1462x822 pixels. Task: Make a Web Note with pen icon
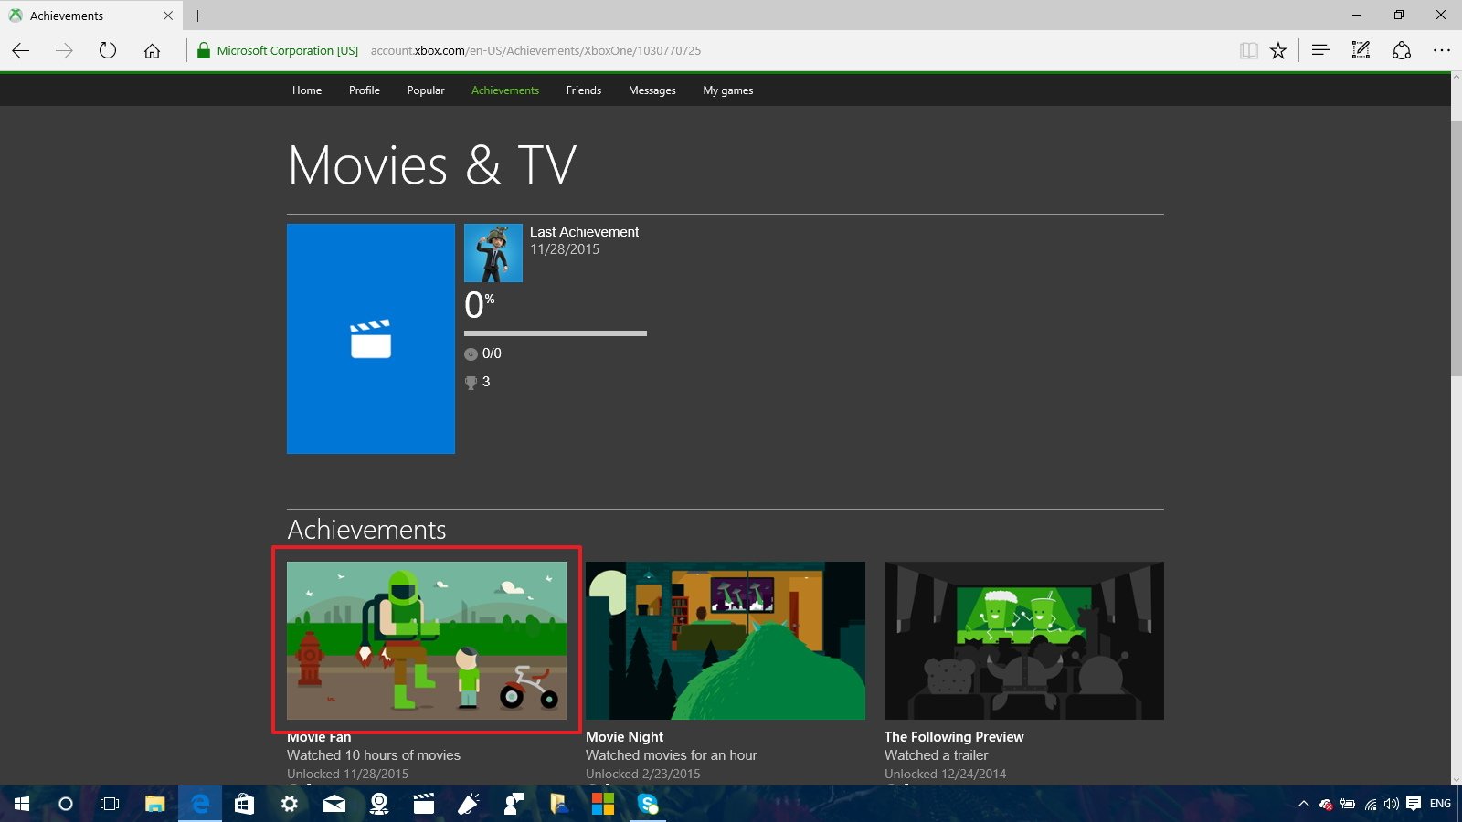point(1361,51)
